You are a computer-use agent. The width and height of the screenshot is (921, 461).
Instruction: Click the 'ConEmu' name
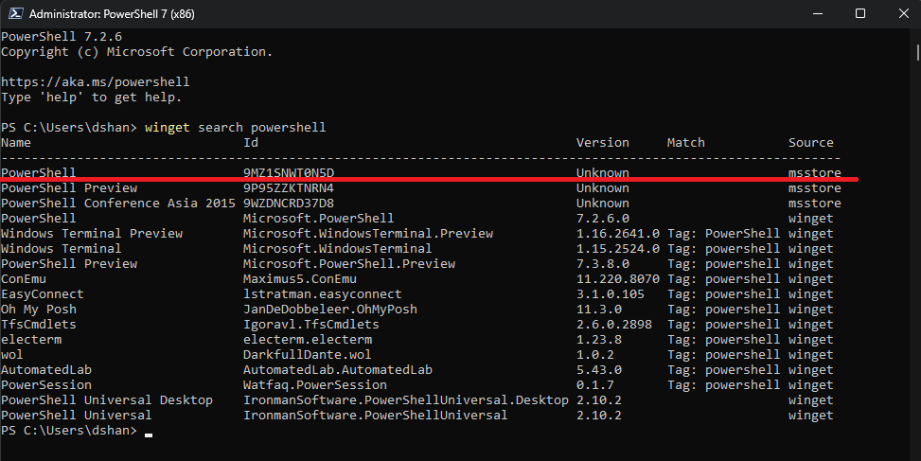click(24, 279)
